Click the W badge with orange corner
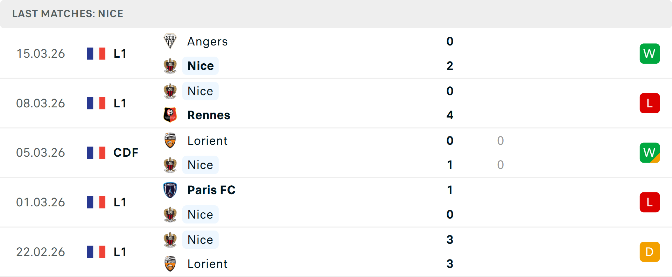Screen dimensions: 672x277 (650, 153)
